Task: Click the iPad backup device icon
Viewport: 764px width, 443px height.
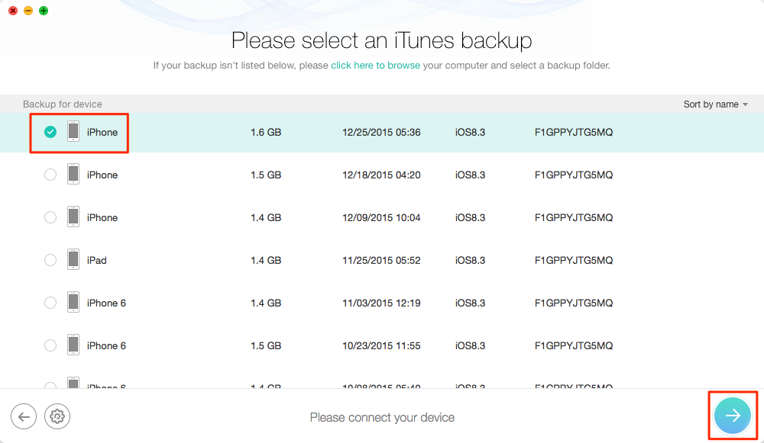Action: point(73,260)
